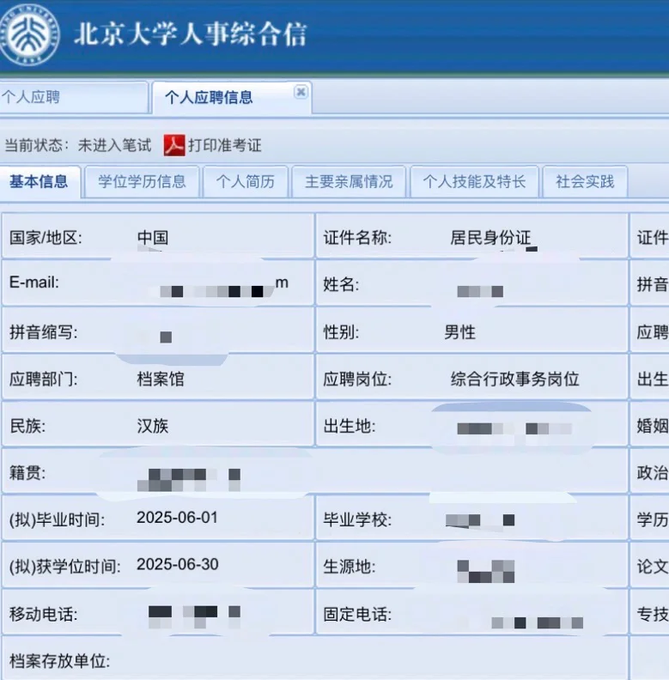The height and width of the screenshot is (680, 669).
Task: Click the 固定电话 field label
Action: [357, 614]
